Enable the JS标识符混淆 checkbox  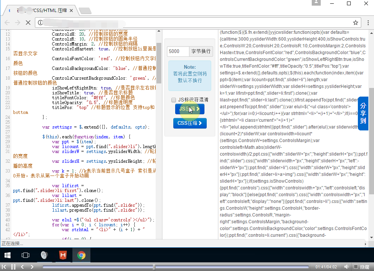pyautogui.click(x=174, y=100)
